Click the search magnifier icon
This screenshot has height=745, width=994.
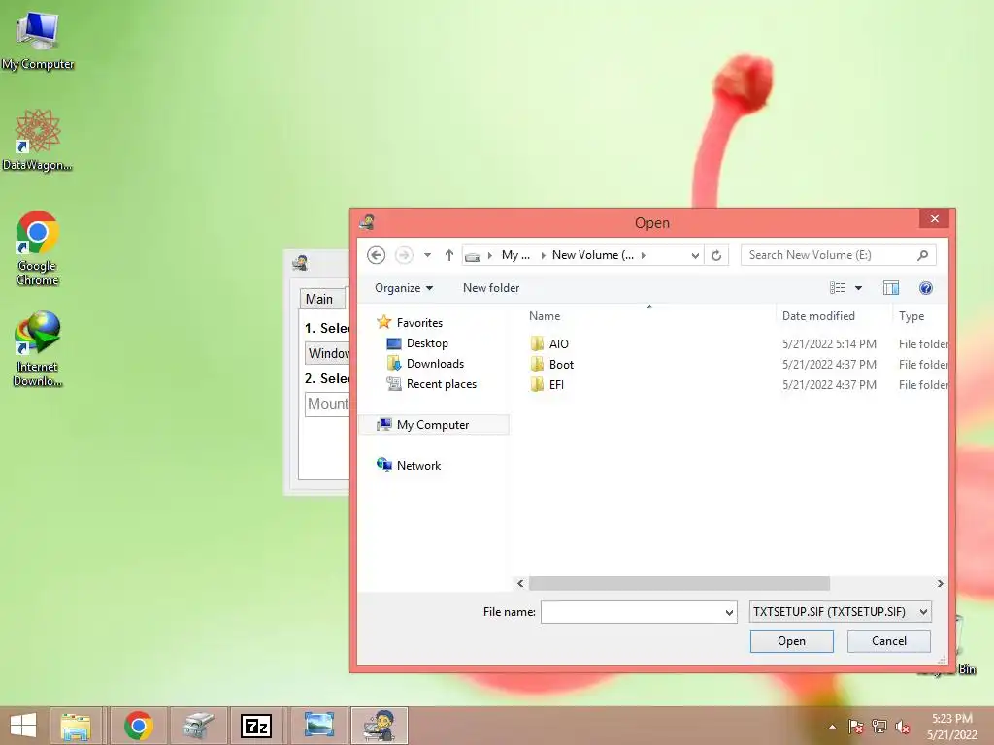point(922,255)
